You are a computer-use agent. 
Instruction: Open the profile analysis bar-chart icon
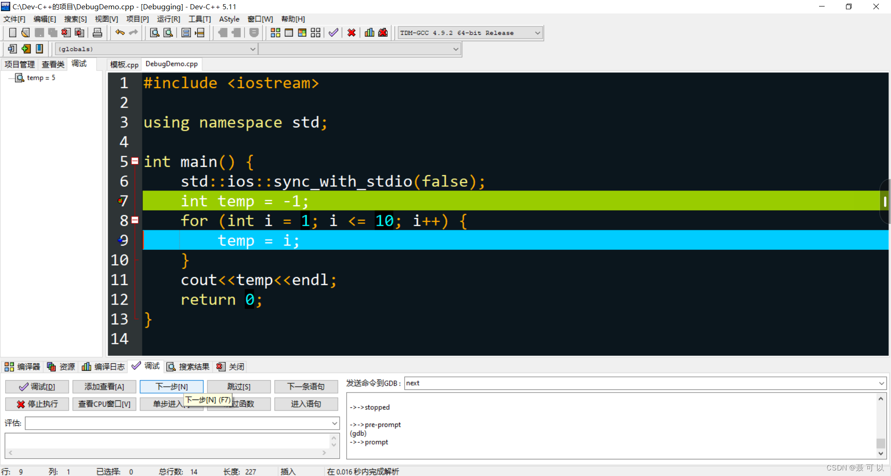tap(369, 32)
